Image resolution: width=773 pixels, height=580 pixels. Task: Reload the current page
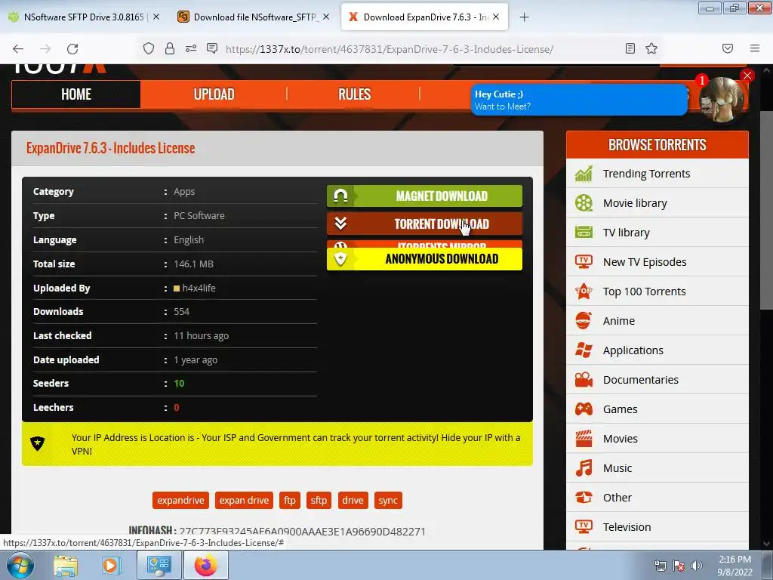tap(72, 48)
